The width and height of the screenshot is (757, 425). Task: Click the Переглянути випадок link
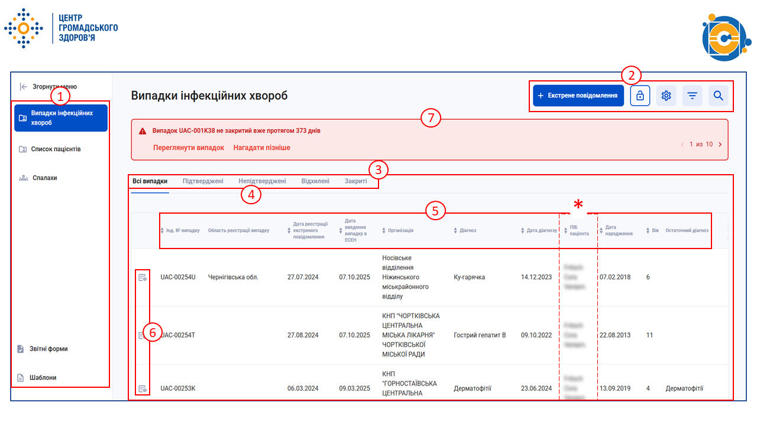(x=188, y=148)
